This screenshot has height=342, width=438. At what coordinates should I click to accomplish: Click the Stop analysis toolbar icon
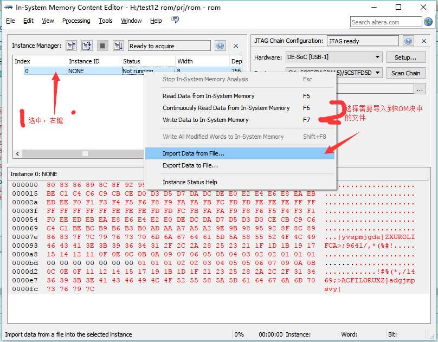pyautogui.click(x=102, y=46)
